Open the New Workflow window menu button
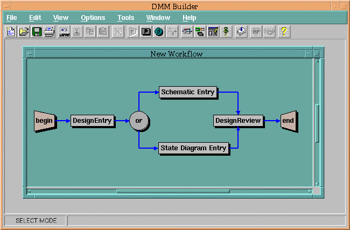Viewport: 350px width, 230px height. pyautogui.click(x=30, y=54)
